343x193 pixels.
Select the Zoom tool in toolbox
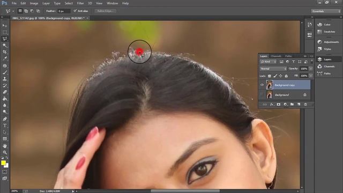tap(5, 152)
